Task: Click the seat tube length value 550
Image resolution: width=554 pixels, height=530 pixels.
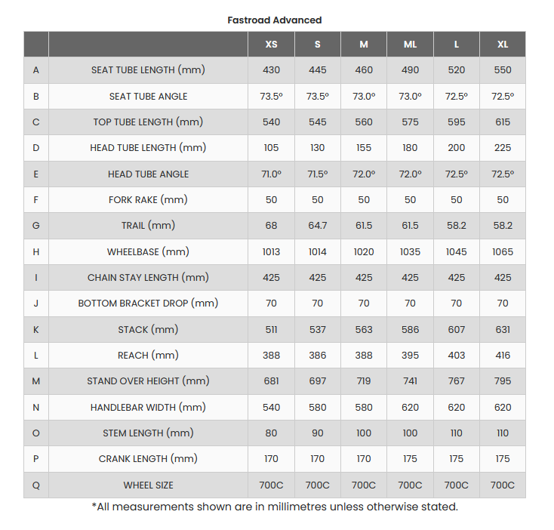Action: click(503, 70)
